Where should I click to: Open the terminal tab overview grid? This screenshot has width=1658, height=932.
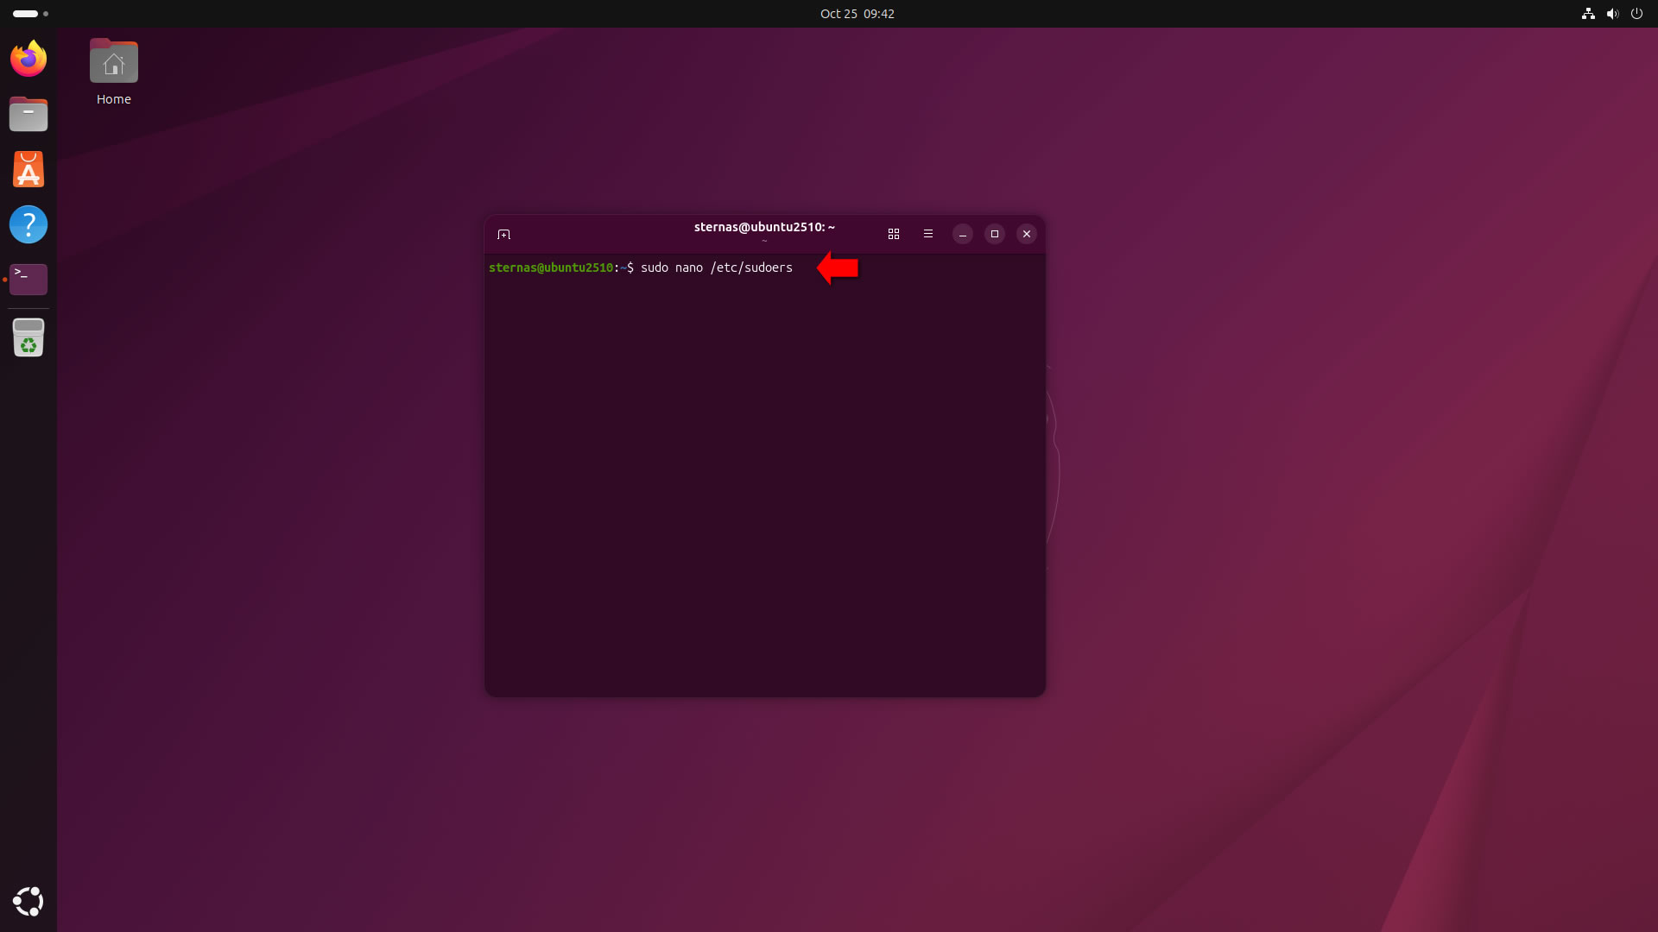[894, 234]
